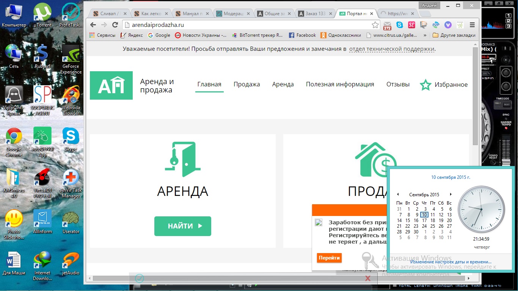This screenshot has height=291, width=518.
Task: Click the Tempo Reset button in VirtualDJ
Action: [x=493, y=162]
